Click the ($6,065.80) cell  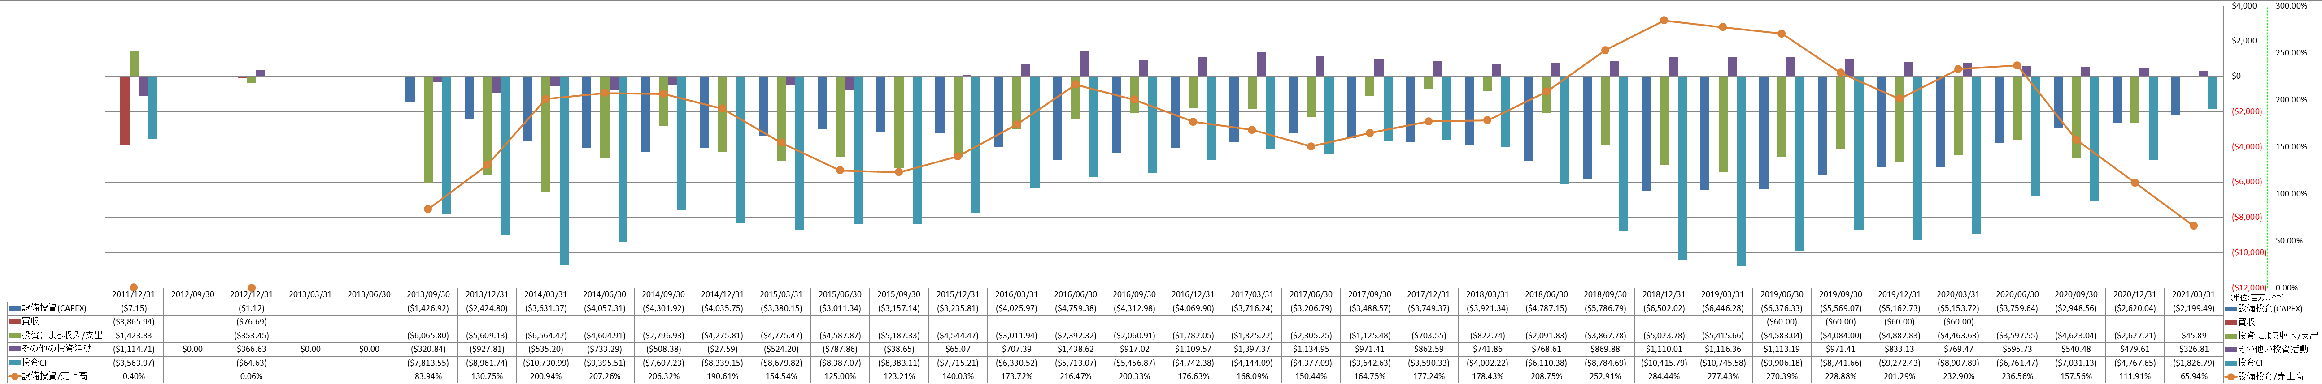tap(428, 334)
